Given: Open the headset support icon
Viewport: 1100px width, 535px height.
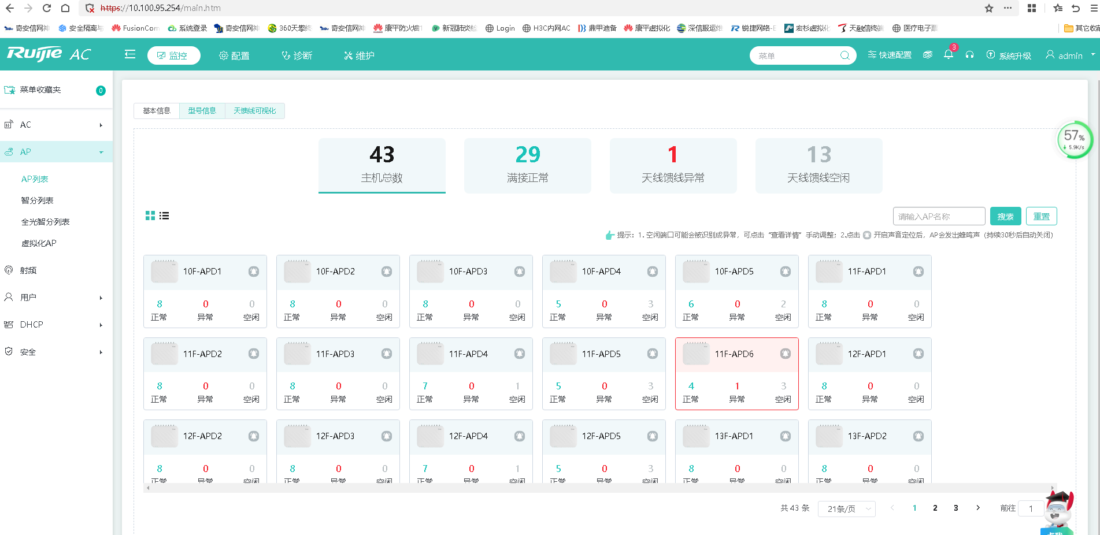Looking at the screenshot, I should pyautogui.click(x=969, y=55).
